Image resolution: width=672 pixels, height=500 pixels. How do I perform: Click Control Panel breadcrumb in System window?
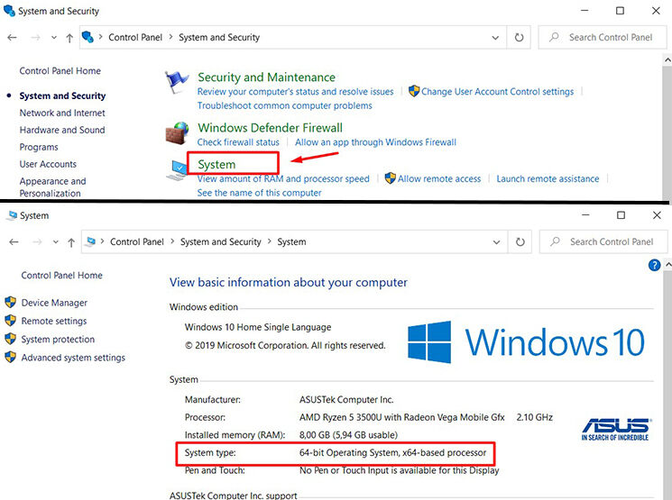(x=137, y=241)
